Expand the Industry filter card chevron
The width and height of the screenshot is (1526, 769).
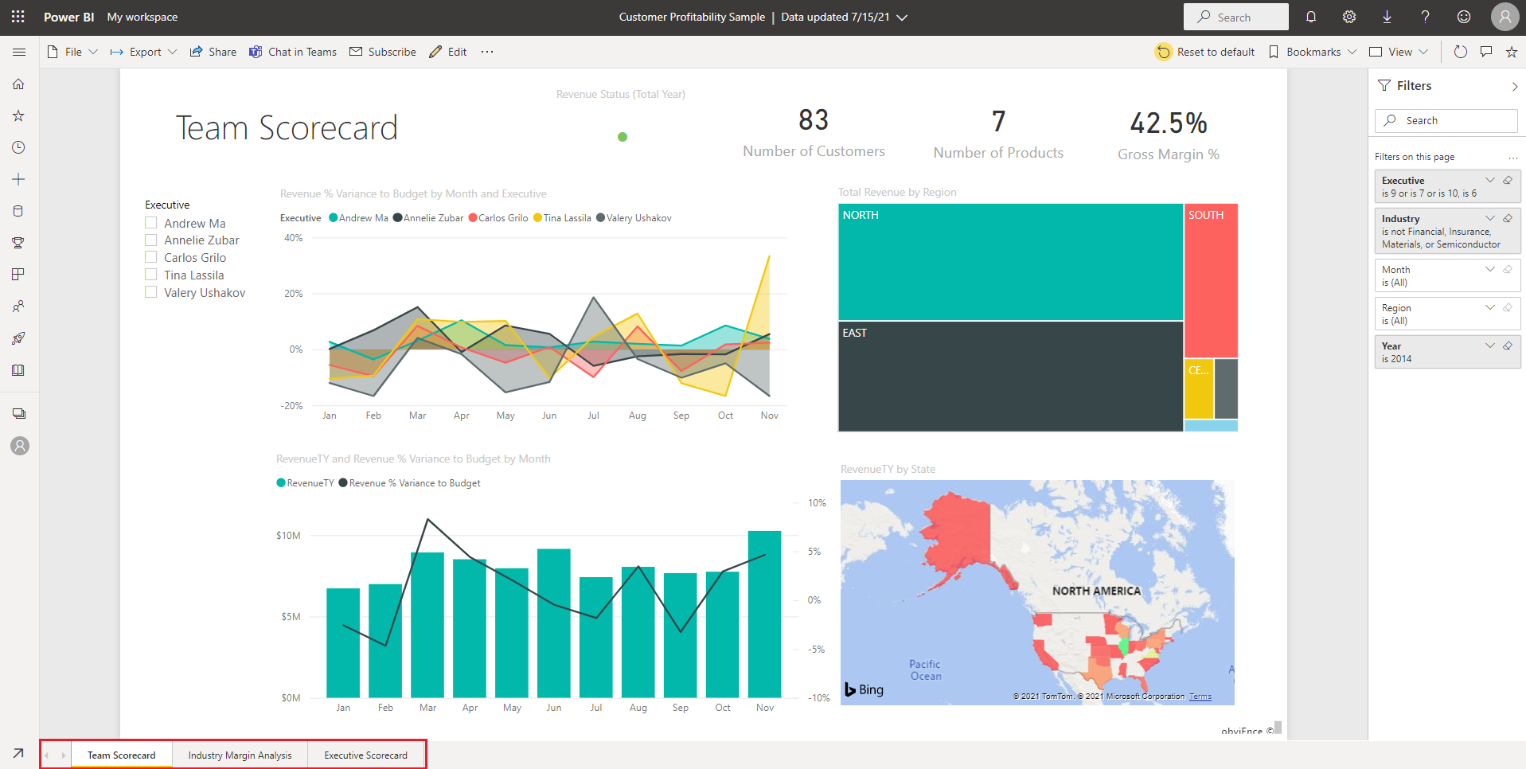click(1490, 218)
